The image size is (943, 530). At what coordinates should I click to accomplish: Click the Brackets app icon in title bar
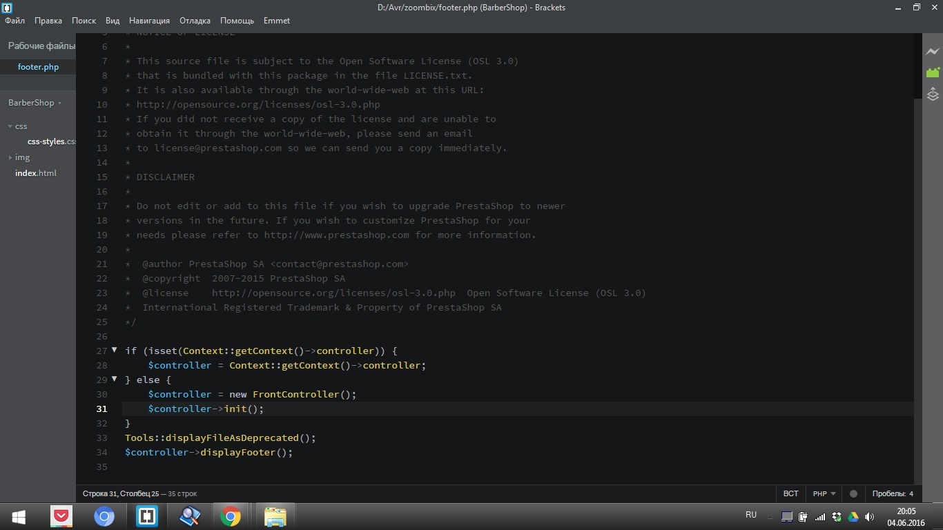7,8
